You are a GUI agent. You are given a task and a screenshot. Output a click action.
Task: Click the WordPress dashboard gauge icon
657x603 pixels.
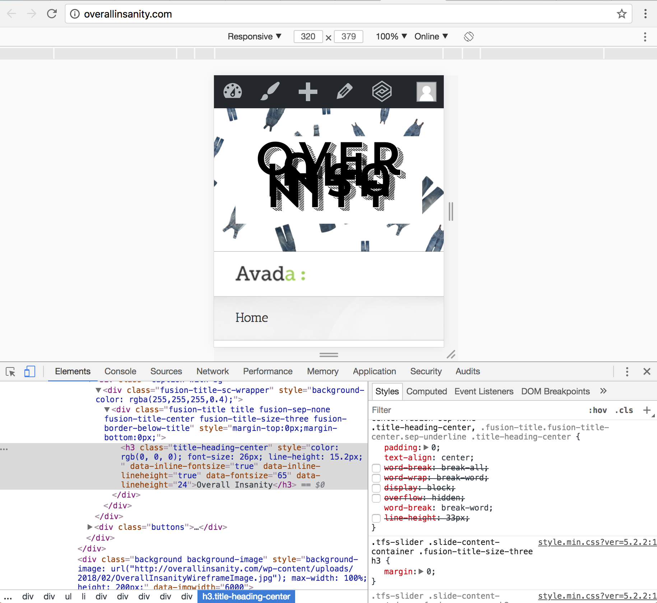233,91
